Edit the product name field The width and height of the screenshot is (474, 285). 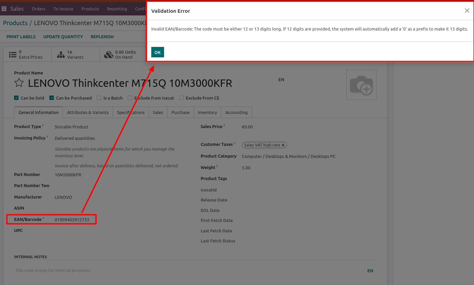[130, 83]
